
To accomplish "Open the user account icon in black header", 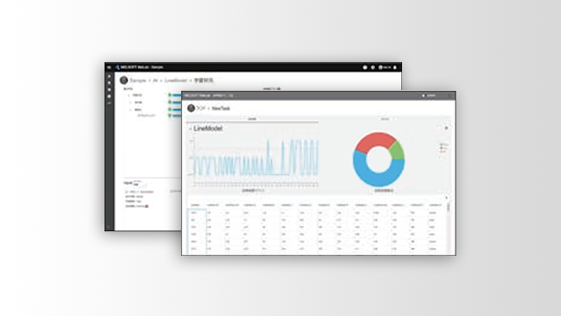I will pyautogui.click(x=381, y=67).
